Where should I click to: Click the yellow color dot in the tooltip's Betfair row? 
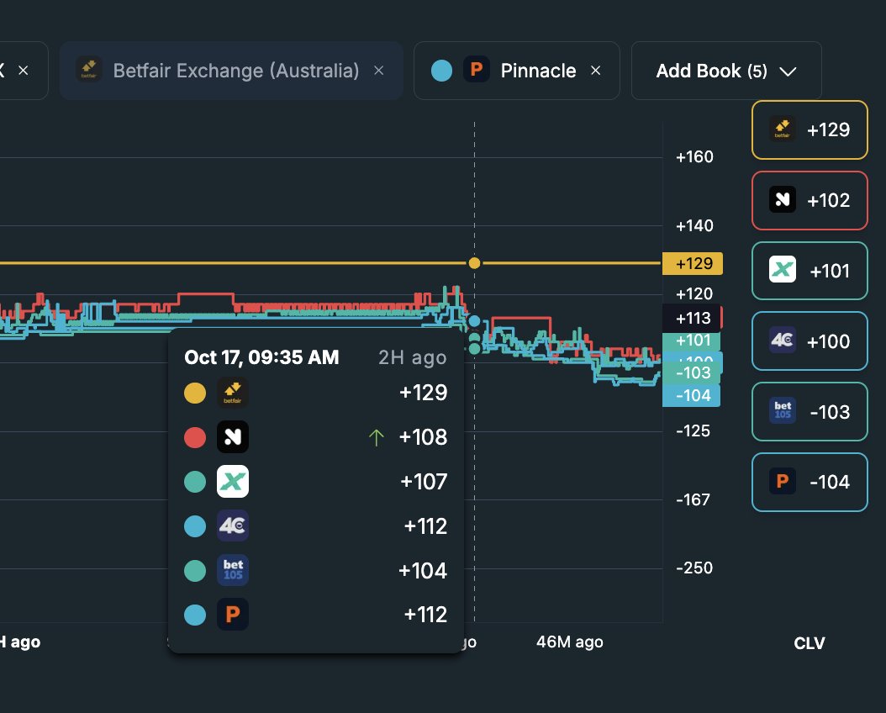(195, 393)
